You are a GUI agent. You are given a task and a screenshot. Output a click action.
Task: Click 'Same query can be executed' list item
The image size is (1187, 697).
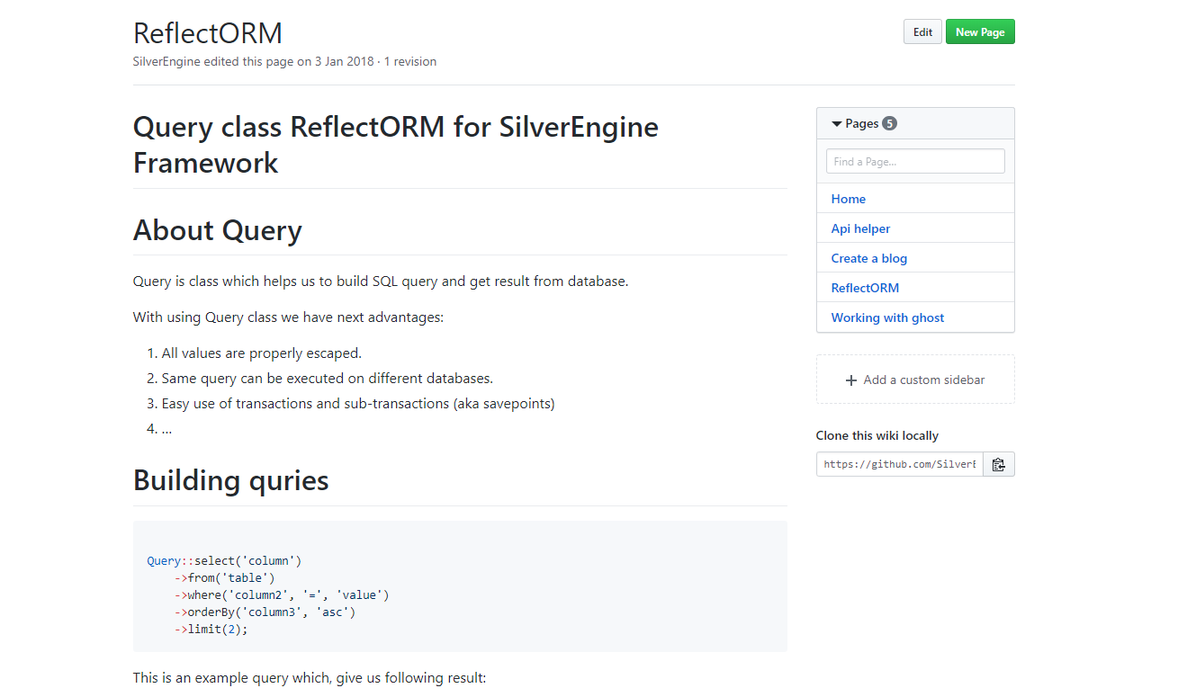click(x=328, y=379)
